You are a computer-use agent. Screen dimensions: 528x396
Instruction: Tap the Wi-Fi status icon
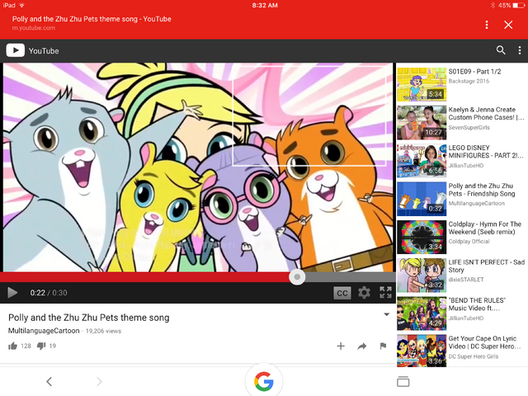pos(22,5)
